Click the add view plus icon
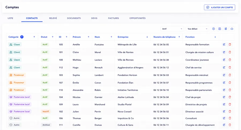Image resolution: width=241 pixels, height=130 pixels. coord(213,29)
